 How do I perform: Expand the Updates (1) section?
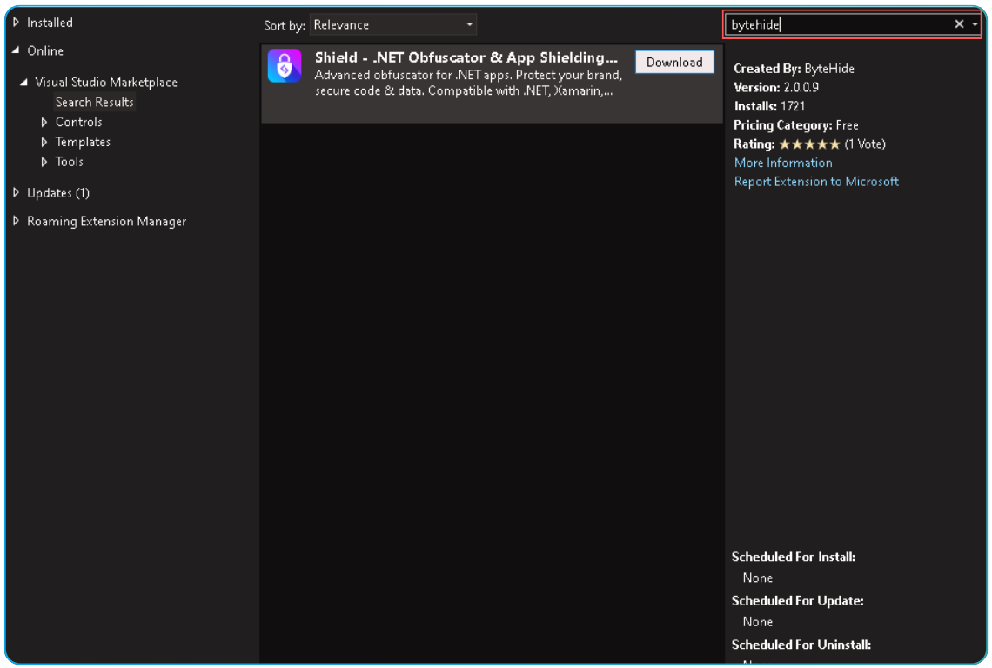(x=15, y=192)
